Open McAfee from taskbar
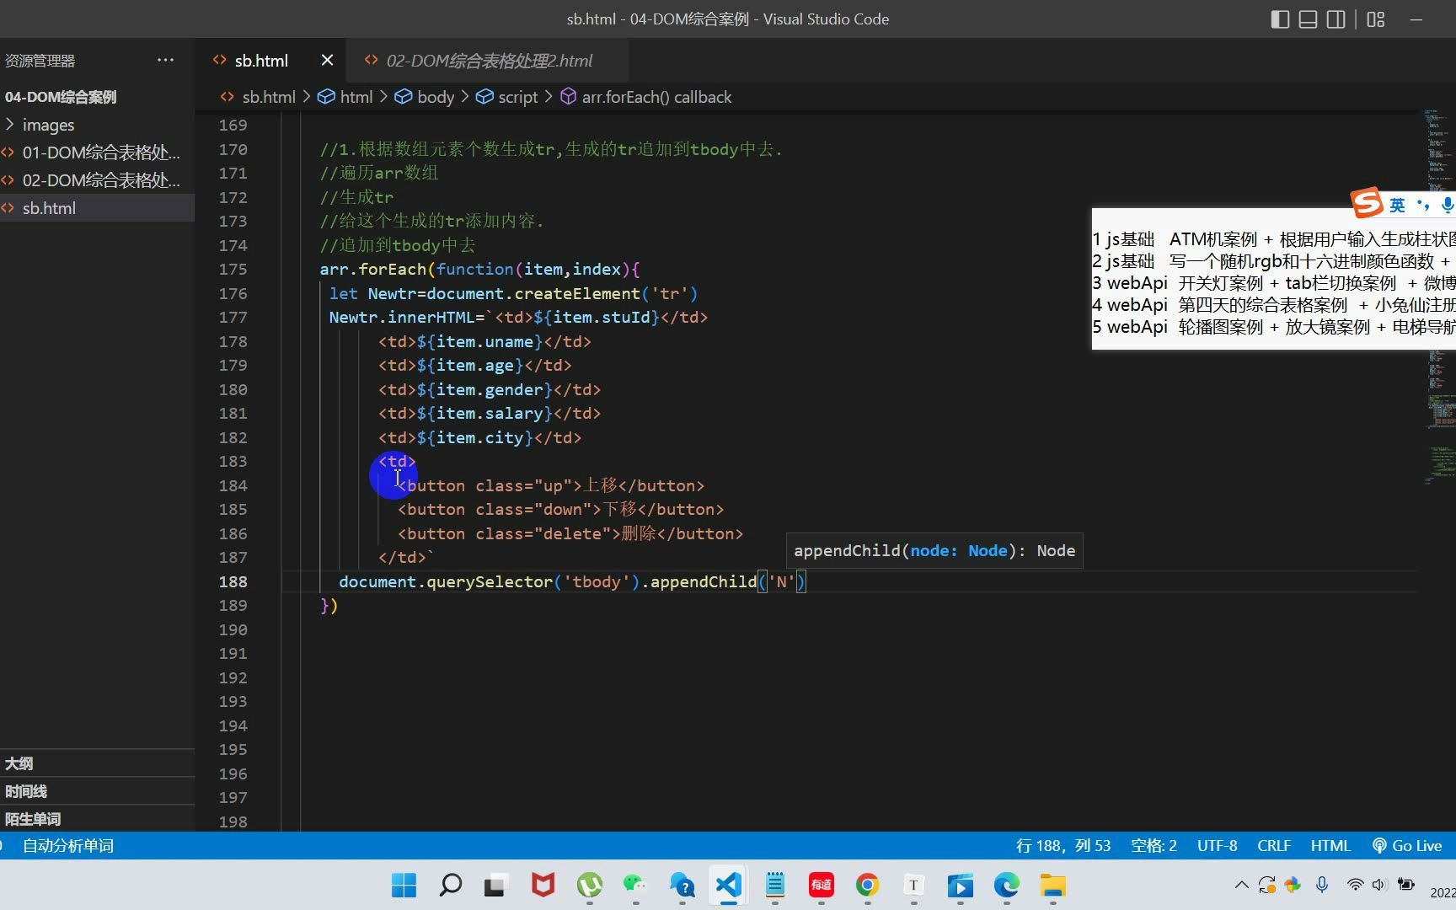 [543, 886]
